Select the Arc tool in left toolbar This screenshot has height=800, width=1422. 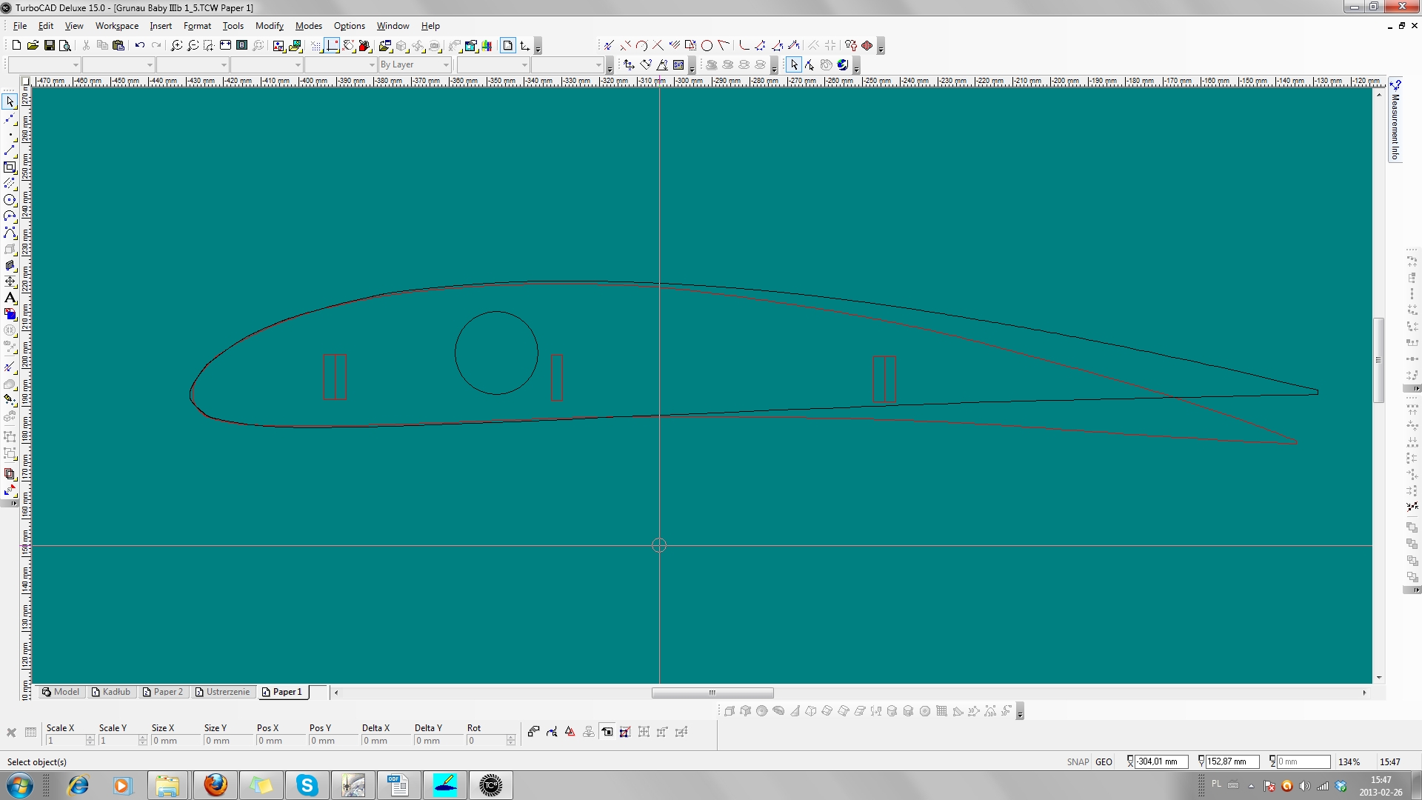[x=10, y=216]
